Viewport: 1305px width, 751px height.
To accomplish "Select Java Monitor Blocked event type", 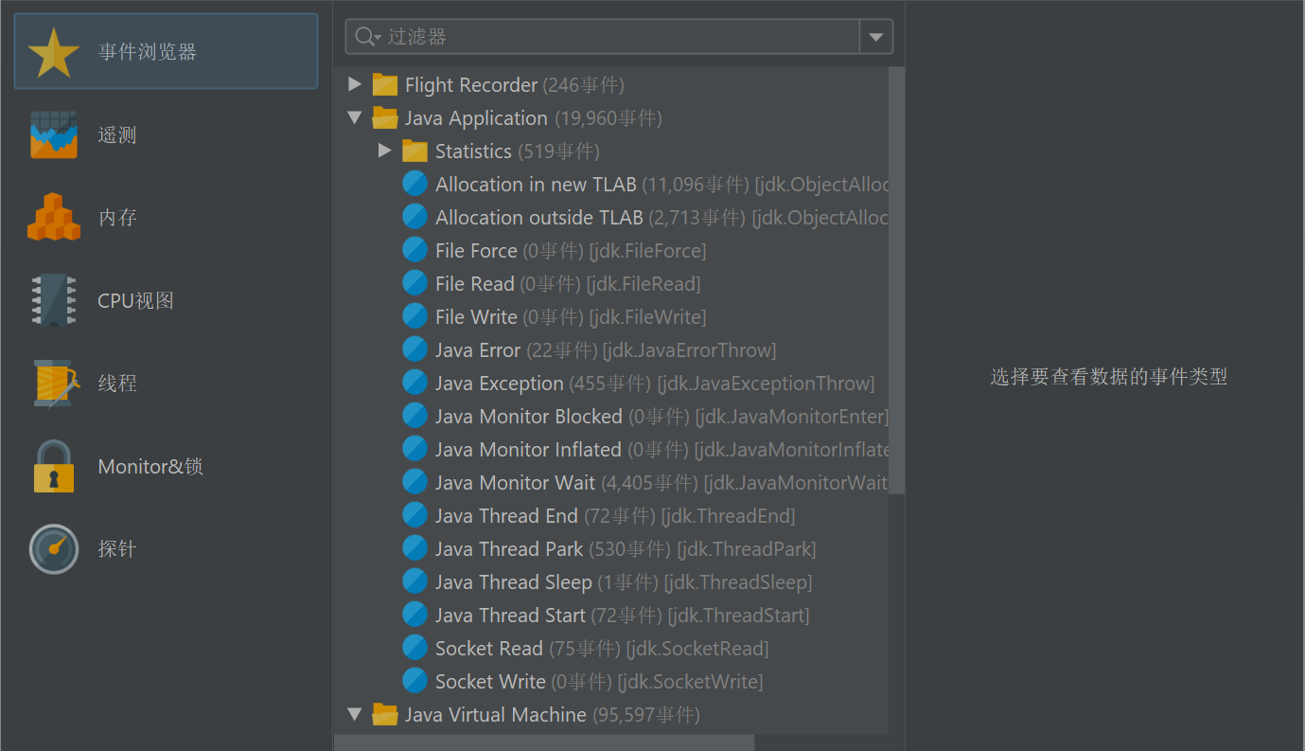I will 611,416.
